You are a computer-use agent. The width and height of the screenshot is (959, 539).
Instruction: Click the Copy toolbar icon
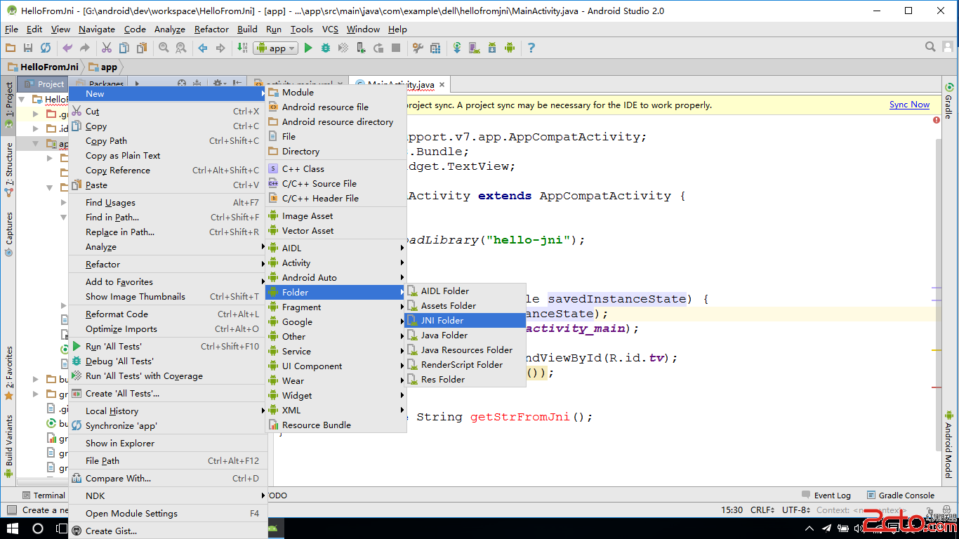(124, 48)
